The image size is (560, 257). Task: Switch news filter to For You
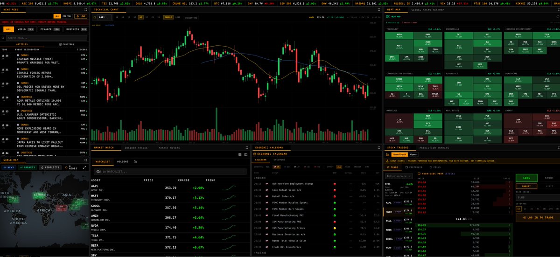(68, 16)
